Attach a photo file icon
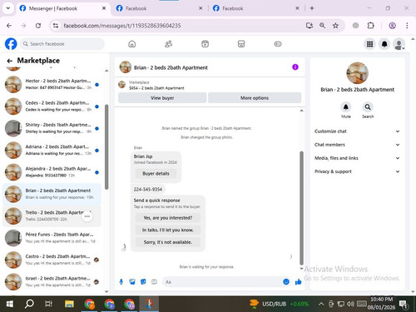Image resolution: width=416 pixels, height=312 pixels. pos(132,282)
